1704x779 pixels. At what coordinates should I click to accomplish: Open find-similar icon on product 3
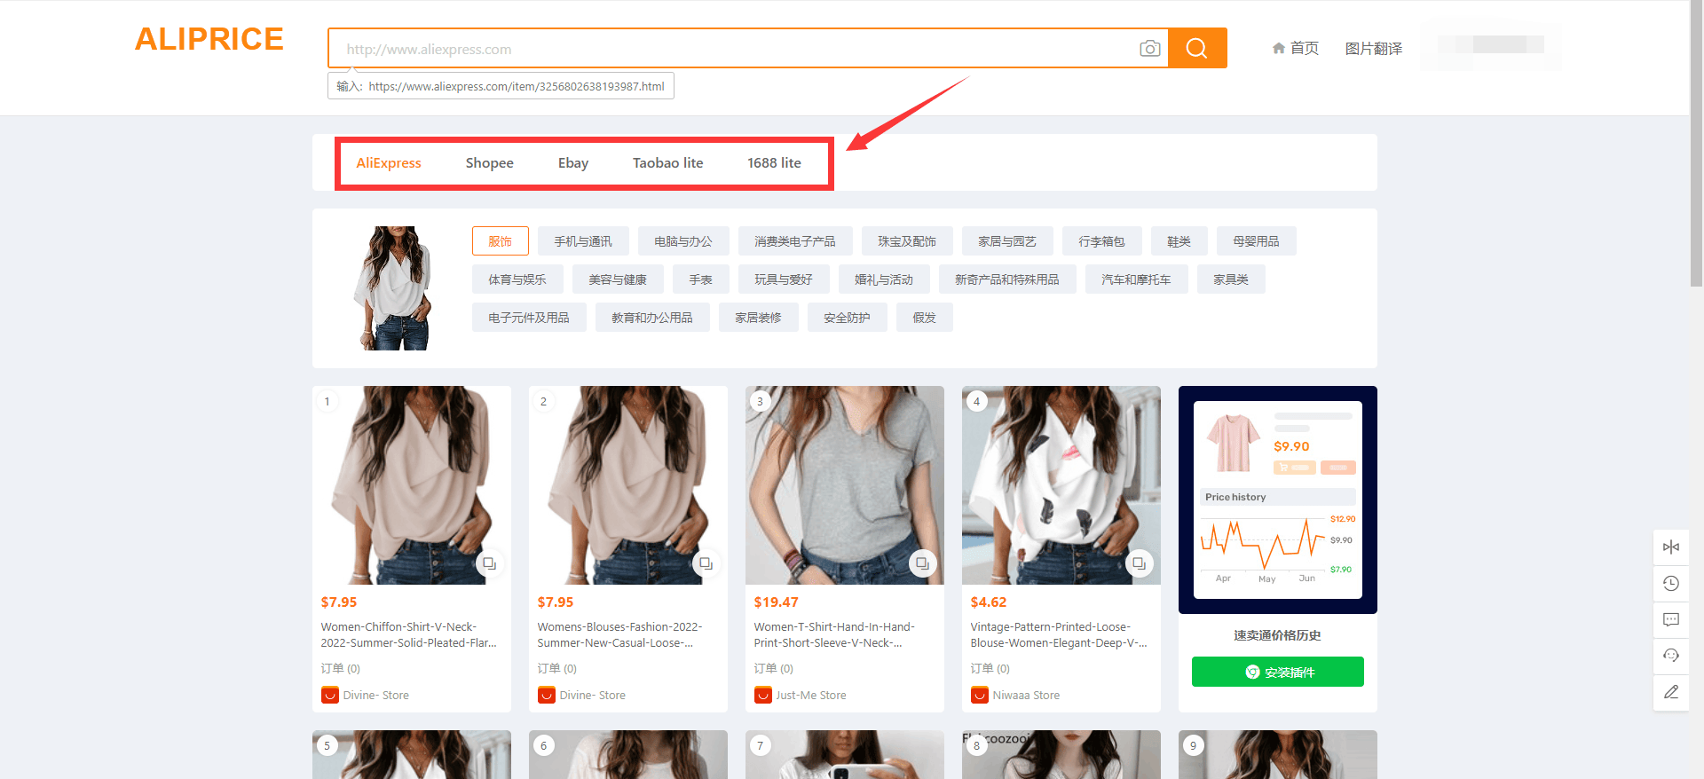(922, 563)
